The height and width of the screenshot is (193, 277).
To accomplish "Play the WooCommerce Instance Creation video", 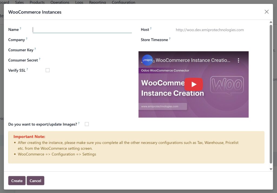I will click(194, 84).
